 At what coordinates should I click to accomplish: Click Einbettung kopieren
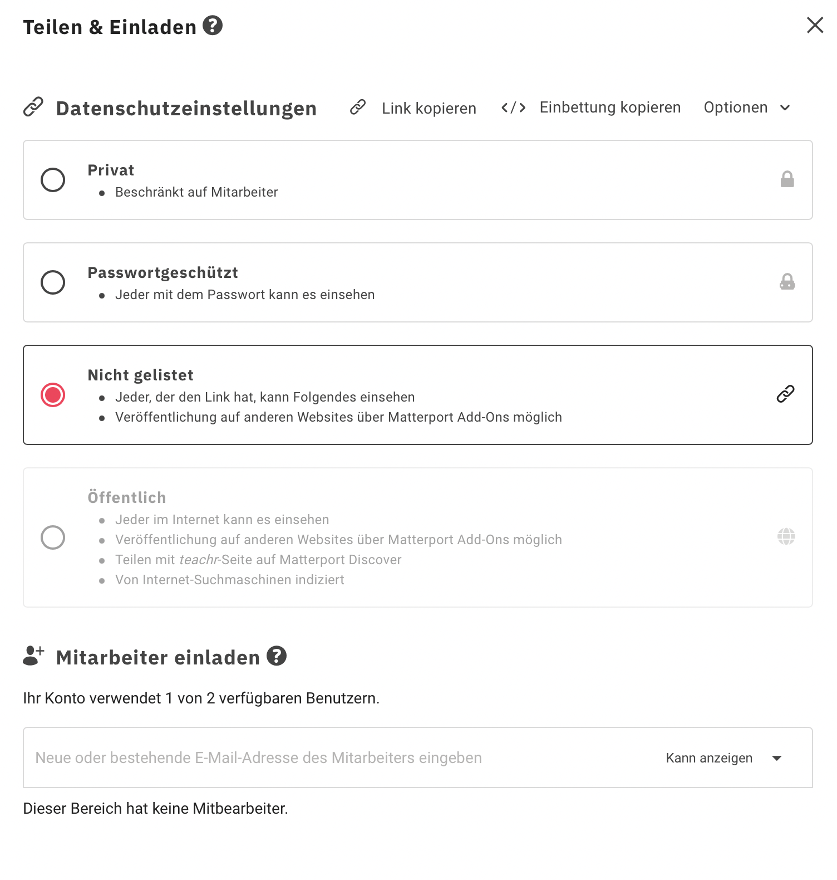click(610, 107)
